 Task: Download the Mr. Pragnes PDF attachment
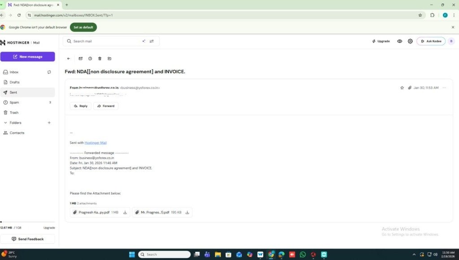point(187,212)
